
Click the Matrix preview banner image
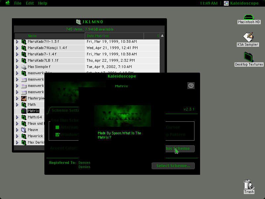[x=123, y=116]
